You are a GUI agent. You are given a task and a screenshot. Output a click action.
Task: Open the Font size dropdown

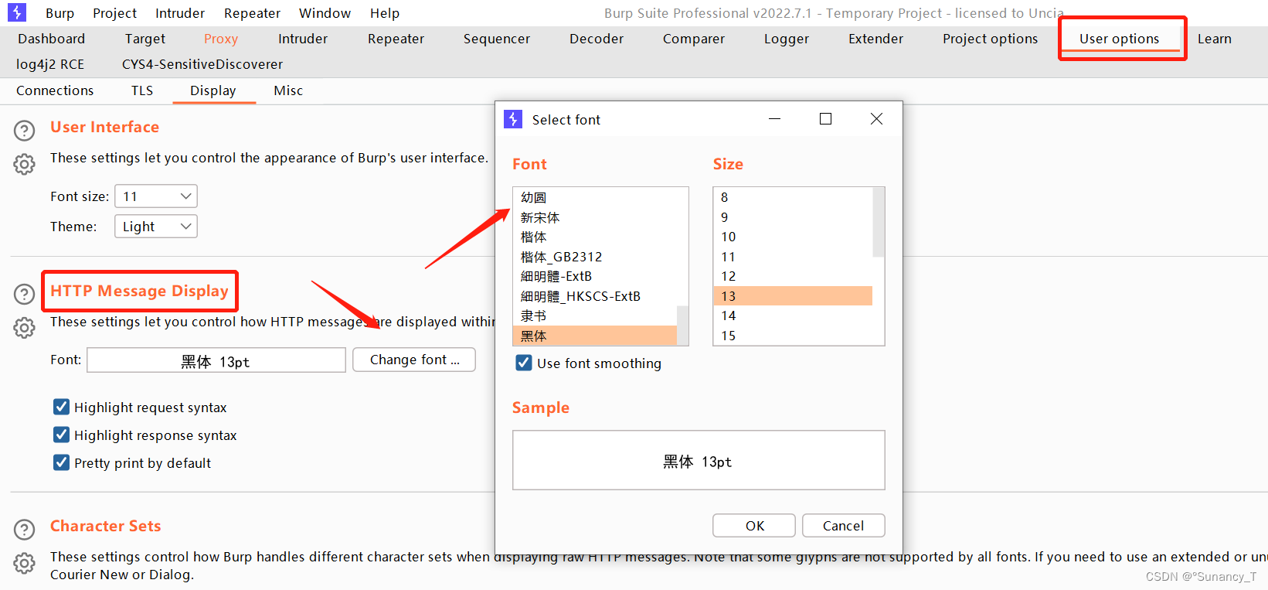pyautogui.click(x=156, y=196)
